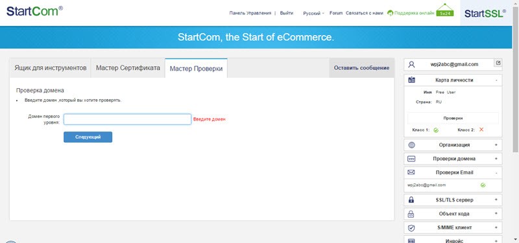
Task: Click the shield icon next to S/MIME клиент
Action: [411, 227]
